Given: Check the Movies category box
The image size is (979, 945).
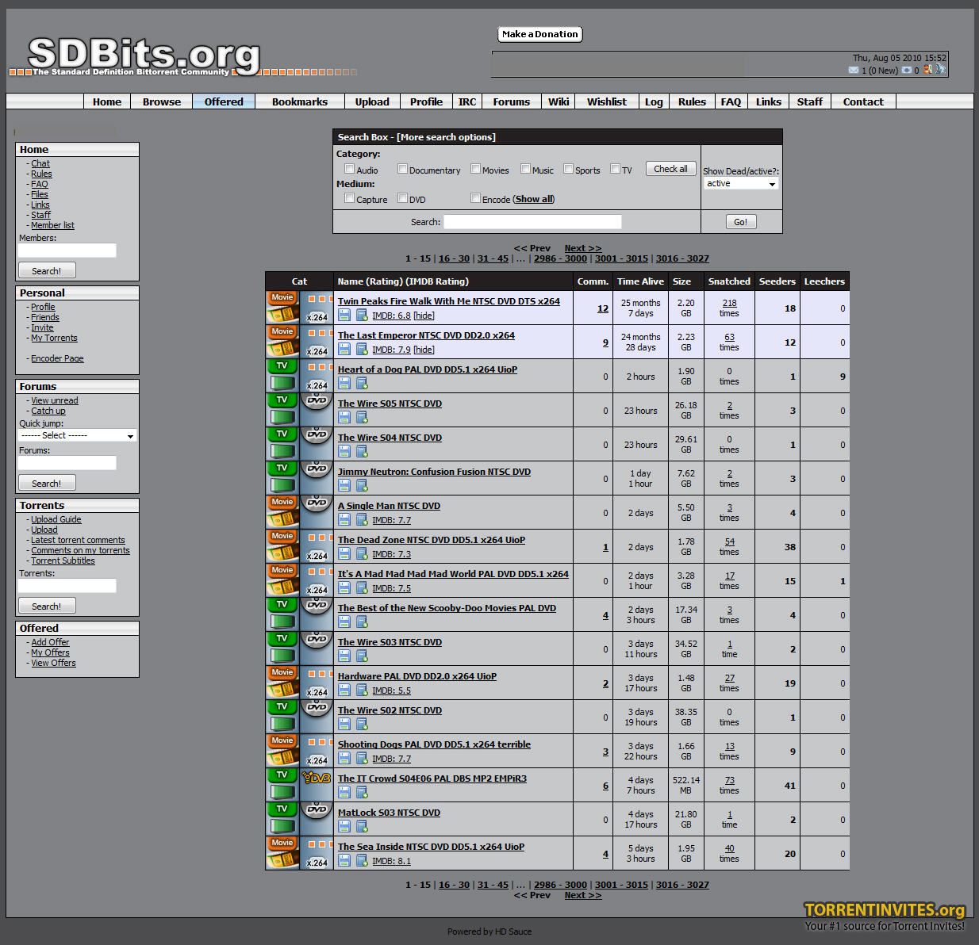Looking at the screenshot, I should 475,169.
